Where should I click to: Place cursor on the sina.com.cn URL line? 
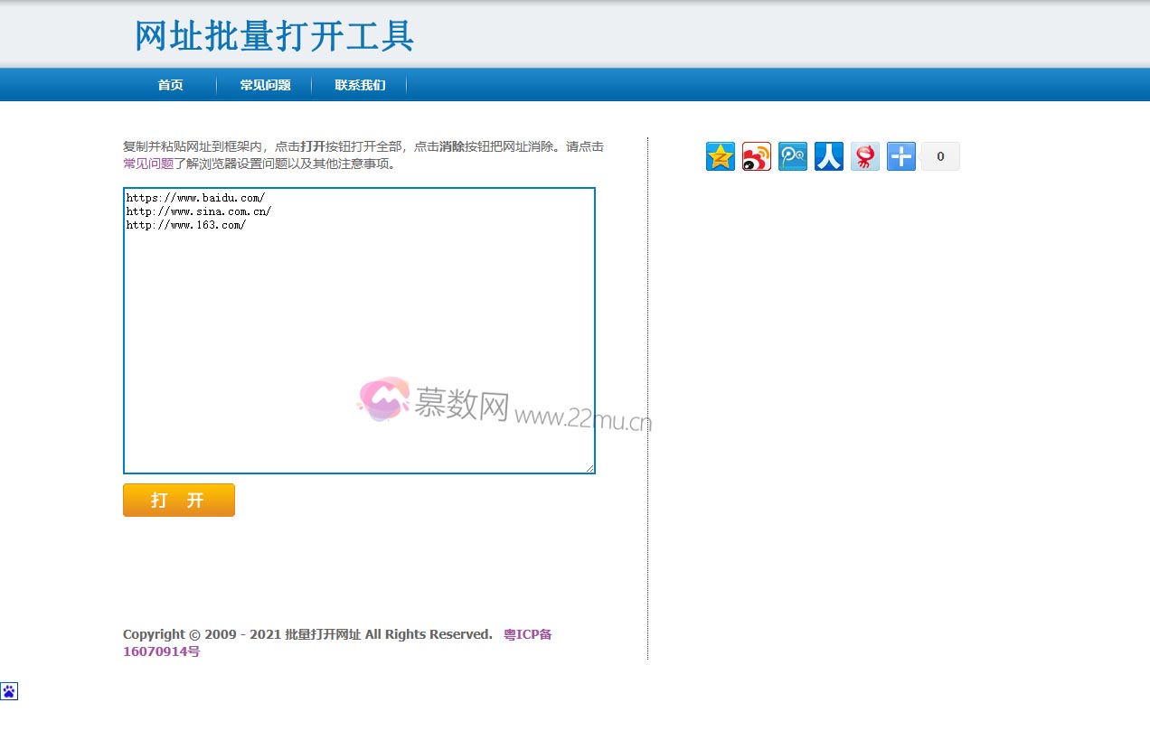point(198,211)
